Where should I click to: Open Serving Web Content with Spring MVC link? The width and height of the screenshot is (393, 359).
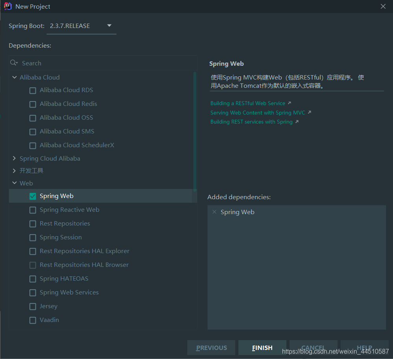tap(258, 113)
